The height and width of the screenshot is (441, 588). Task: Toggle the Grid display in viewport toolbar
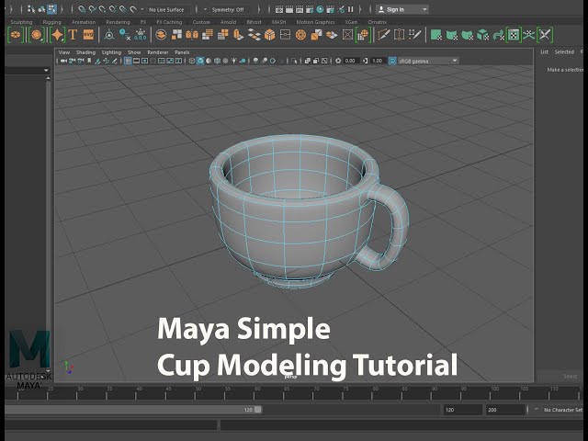pyautogui.click(x=128, y=61)
